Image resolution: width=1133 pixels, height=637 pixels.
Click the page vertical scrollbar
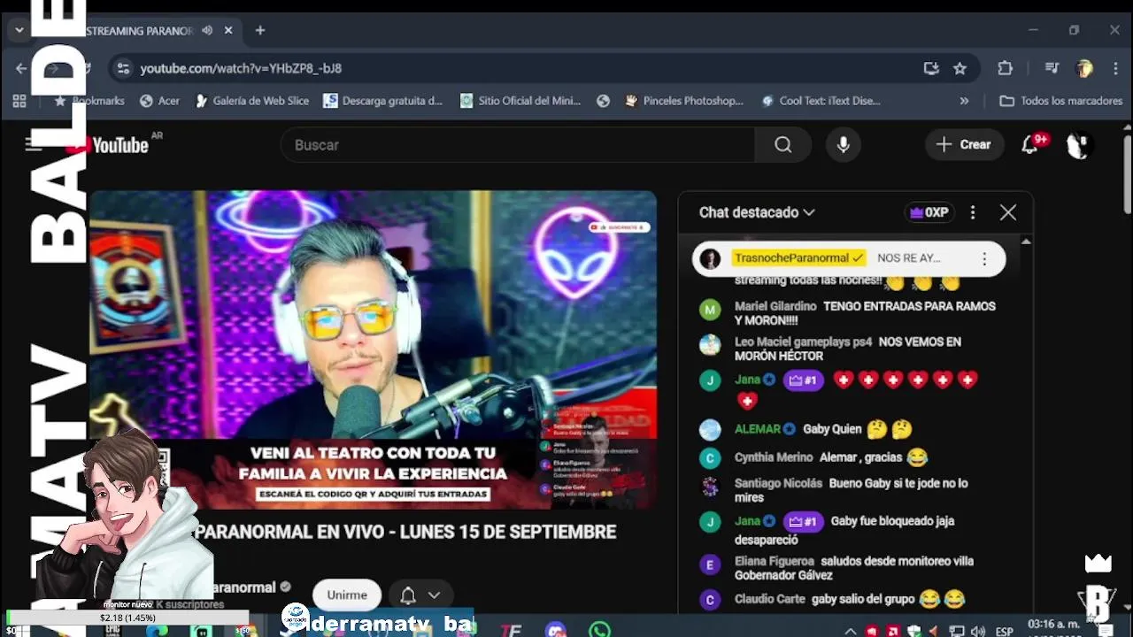pyautogui.click(x=1127, y=174)
